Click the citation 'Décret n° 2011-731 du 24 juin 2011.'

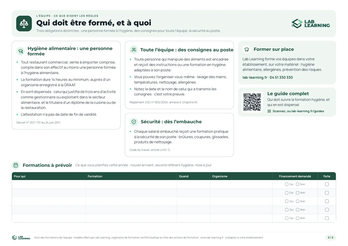click(x=39, y=122)
